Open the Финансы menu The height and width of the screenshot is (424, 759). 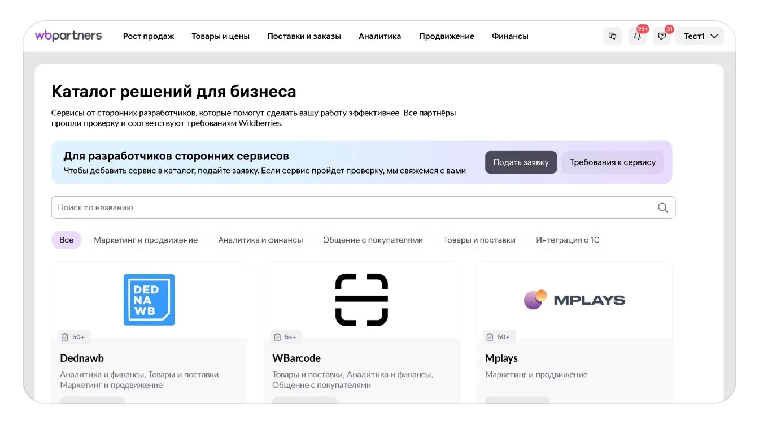tap(510, 36)
